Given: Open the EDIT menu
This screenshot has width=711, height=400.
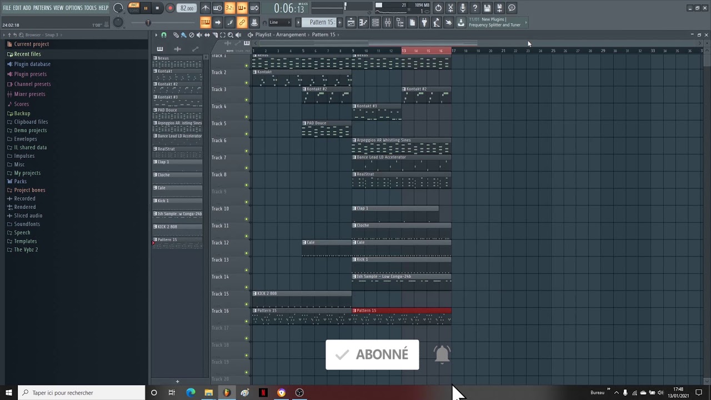Looking at the screenshot, I should click(x=17, y=8).
